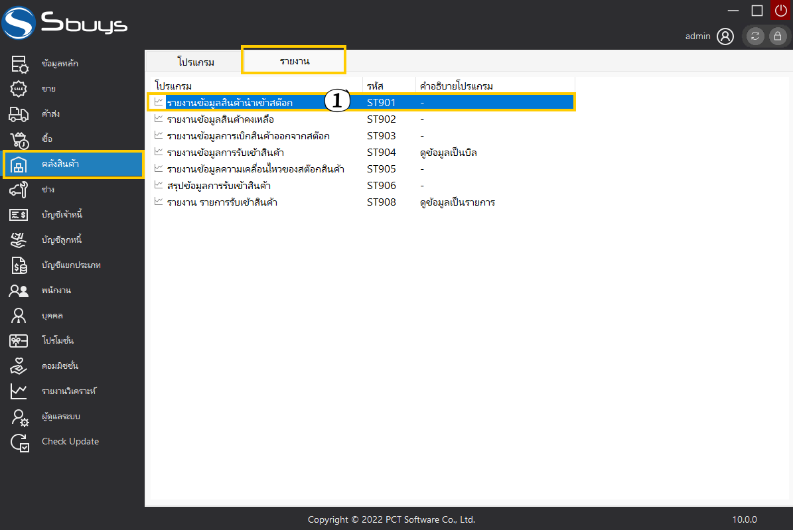Go to บัญชีเจ้าหนี้ menu

point(61,215)
